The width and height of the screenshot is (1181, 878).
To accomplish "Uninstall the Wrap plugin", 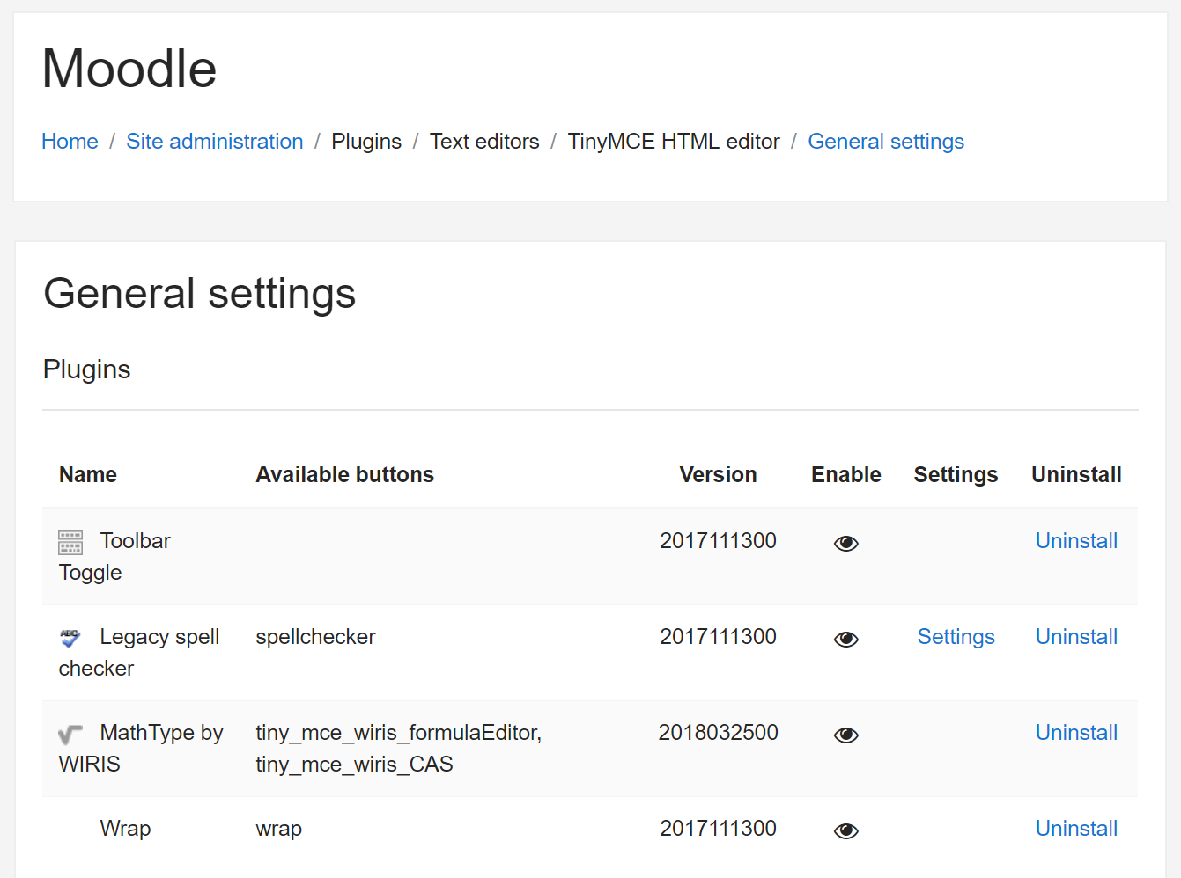I will [1076, 829].
